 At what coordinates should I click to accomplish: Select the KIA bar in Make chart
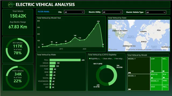pyautogui.click(x=51, y=75)
